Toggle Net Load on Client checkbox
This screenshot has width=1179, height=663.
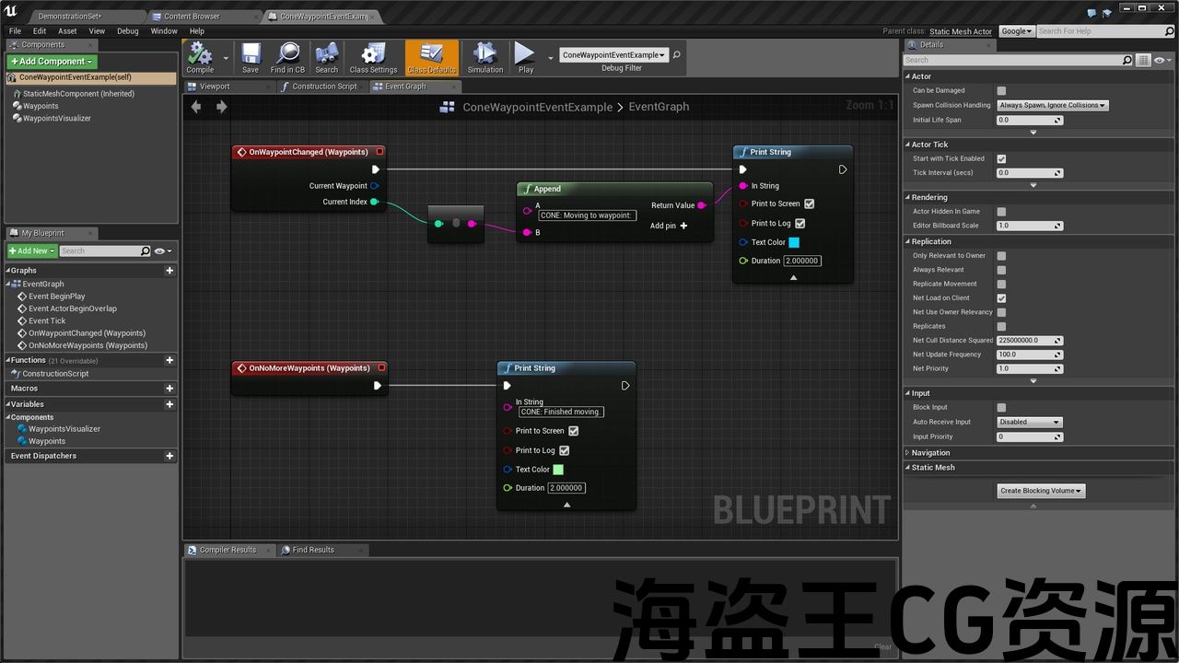point(1001,298)
